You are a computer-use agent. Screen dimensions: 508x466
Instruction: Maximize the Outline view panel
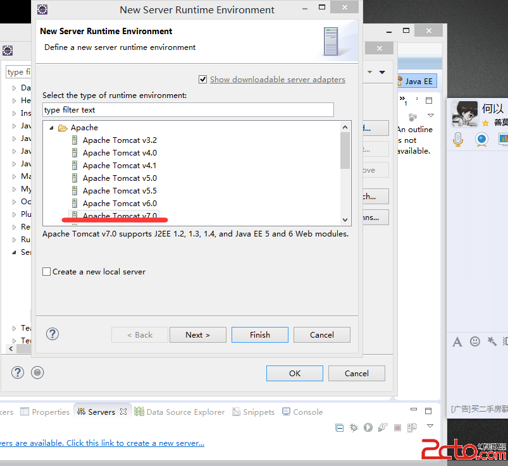[x=429, y=101]
